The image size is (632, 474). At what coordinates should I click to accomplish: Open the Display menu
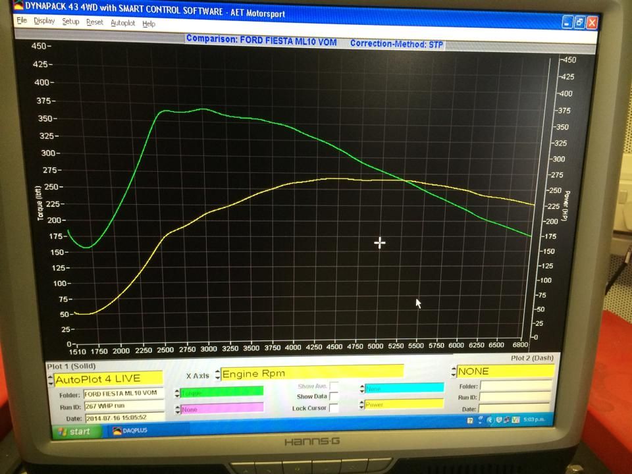(x=44, y=21)
